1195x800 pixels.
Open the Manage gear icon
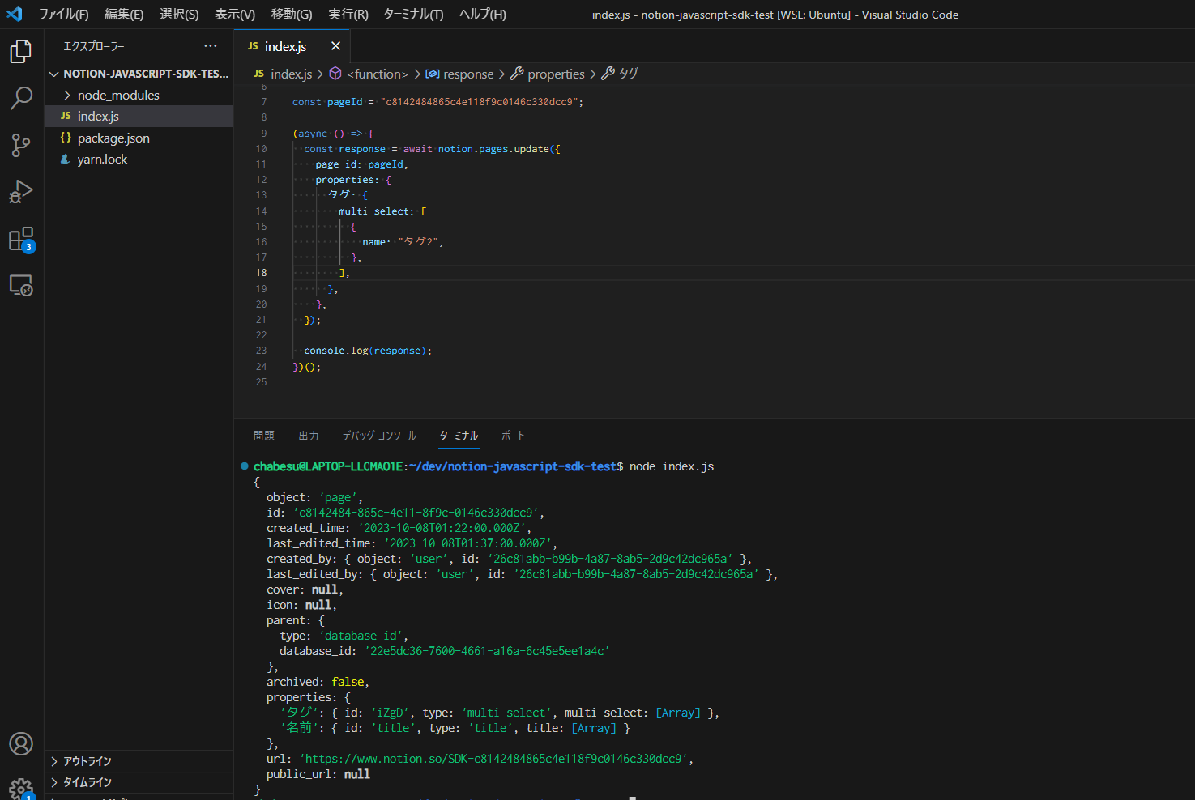[21, 788]
